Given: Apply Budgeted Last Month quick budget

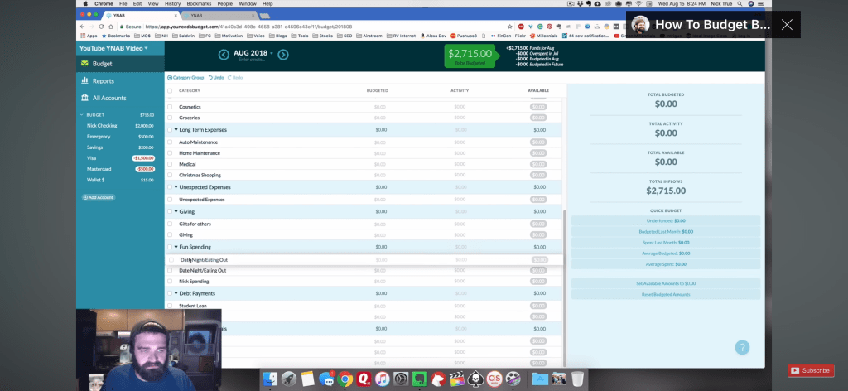Looking at the screenshot, I should point(666,231).
